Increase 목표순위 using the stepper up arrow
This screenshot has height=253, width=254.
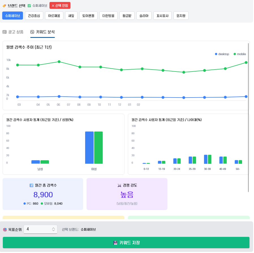coord(53,228)
